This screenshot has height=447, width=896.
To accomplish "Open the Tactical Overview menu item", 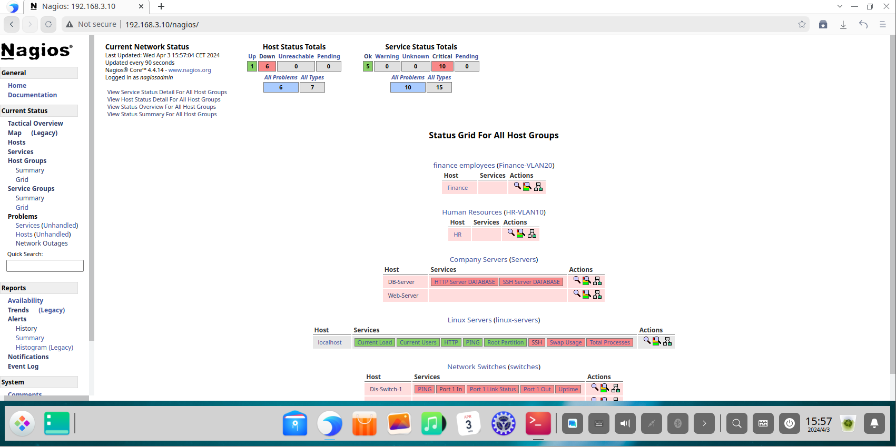I will [x=35, y=124].
